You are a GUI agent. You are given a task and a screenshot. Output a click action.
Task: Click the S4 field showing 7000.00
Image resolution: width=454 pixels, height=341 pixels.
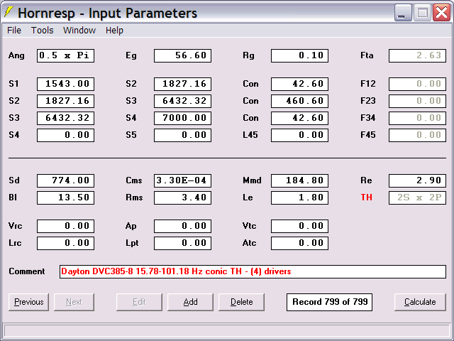[x=183, y=118]
